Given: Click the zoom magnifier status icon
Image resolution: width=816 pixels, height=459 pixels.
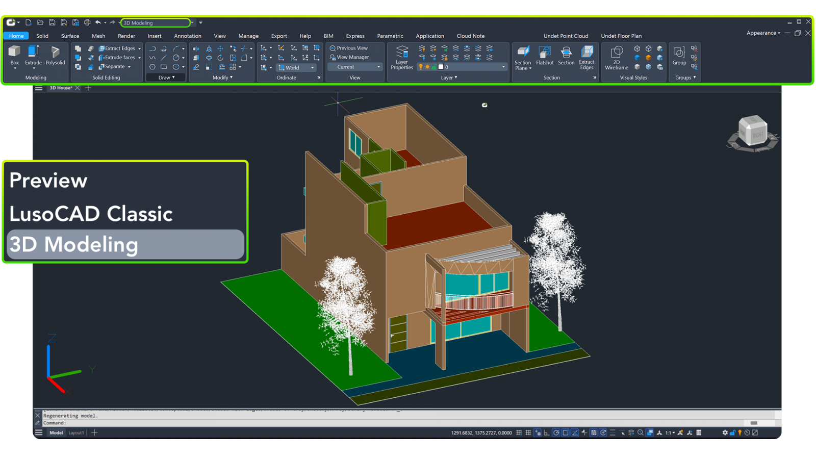Looking at the screenshot, I should tap(641, 432).
